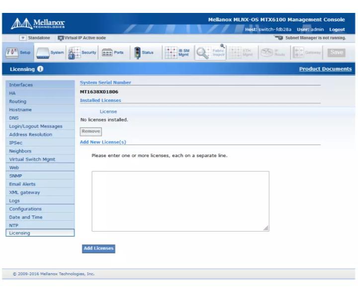This screenshot has width=358, height=298.
Task: Click the License column header
Action: pyautogui.click(x=108, y=112)
